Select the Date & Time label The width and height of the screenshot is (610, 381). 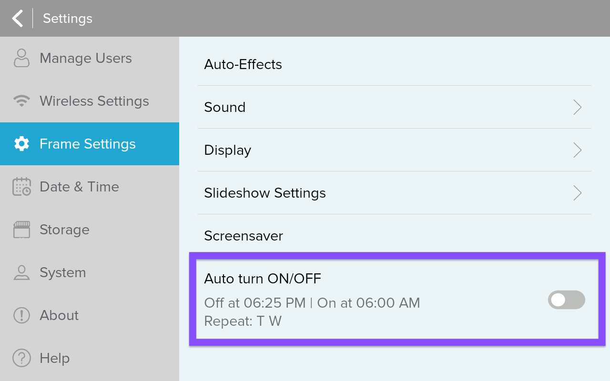[79, 187]
